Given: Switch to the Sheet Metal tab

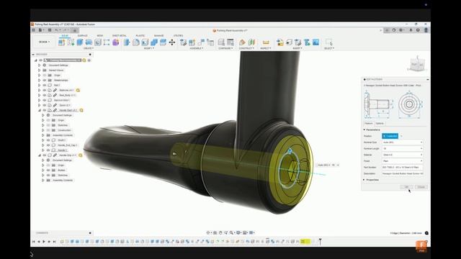Looking at the screenshot, I should click(x=119, y=35).
